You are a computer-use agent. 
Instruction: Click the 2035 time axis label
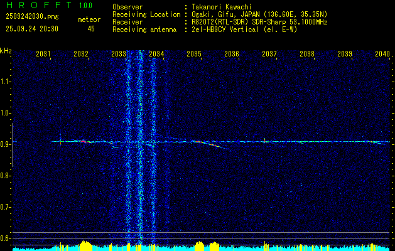(194, 54)
